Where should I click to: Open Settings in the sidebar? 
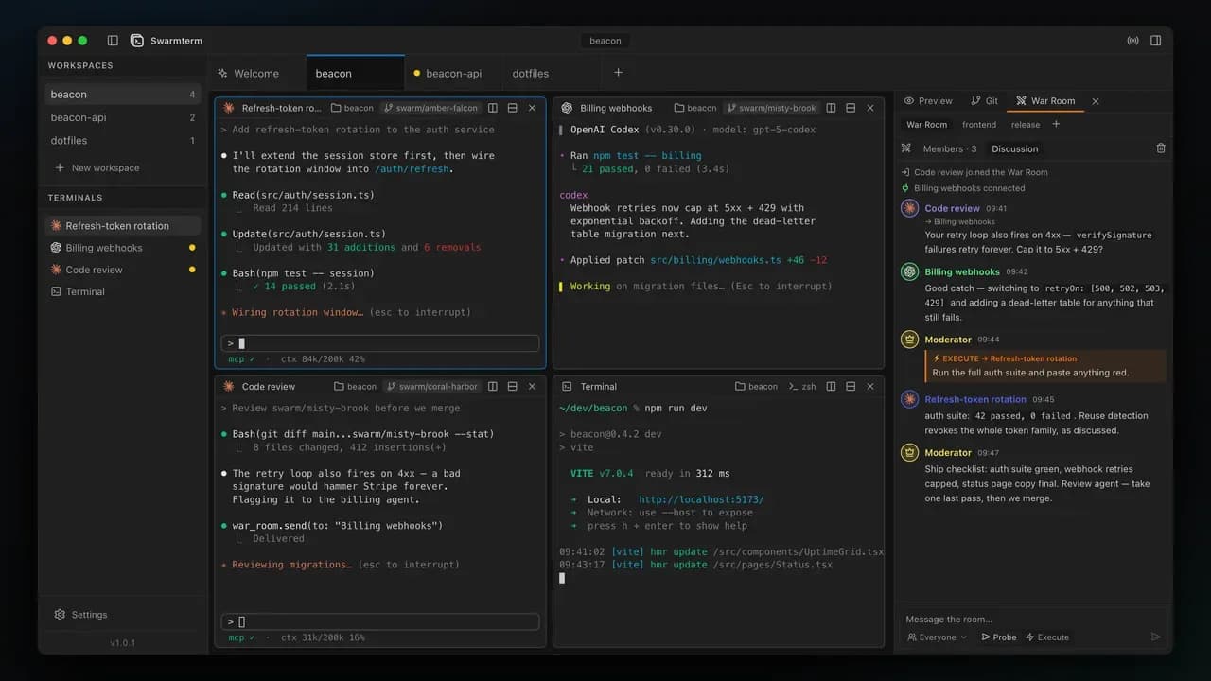pos(80,614)
